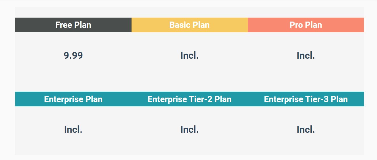Click Incl. beneath Enterprise Tier-2 Plan
The height and width of the screenshot is (160, 377).
pyautogui.click(x=189, y=130)
